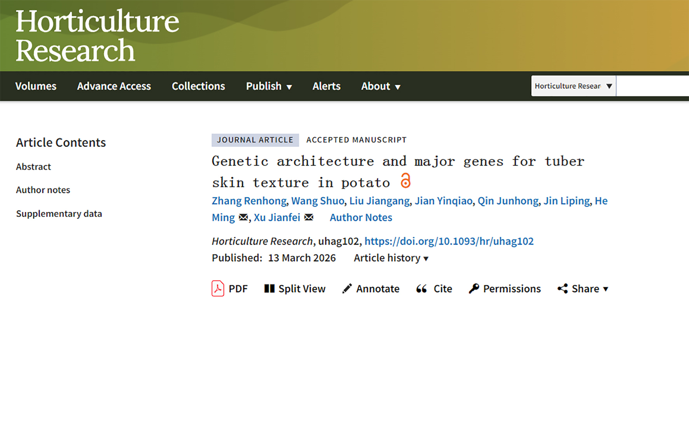Click the envelope icon beside He Ming
This screenshot has width=689, height=436.
pos(243,218)
